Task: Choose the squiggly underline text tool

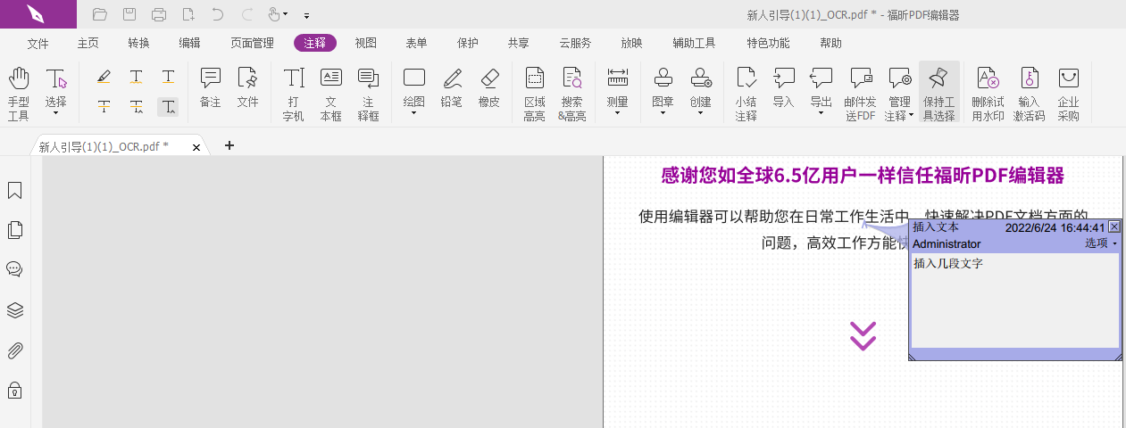Action: pos(136,77)
